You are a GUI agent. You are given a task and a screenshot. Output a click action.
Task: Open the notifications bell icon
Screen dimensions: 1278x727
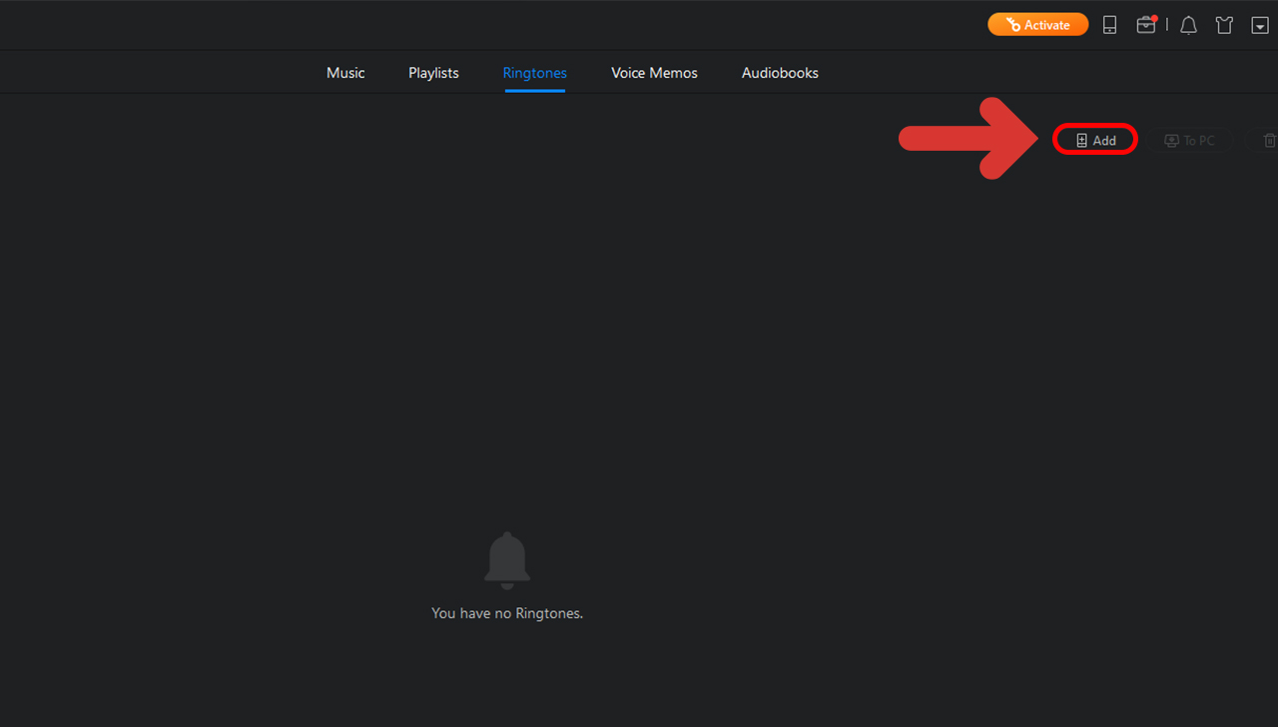1188,25
